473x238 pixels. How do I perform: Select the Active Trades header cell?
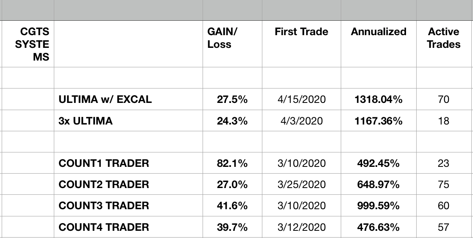pyautogui.click(x=443, y=38)
